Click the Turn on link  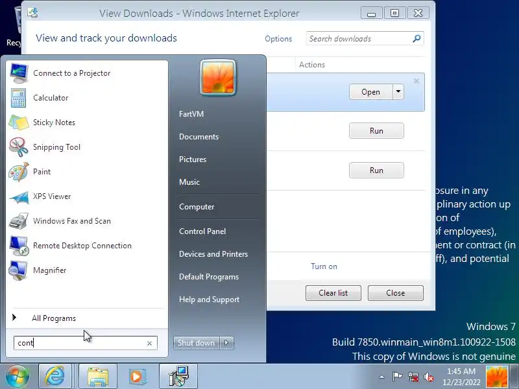(x=324, y=266)
